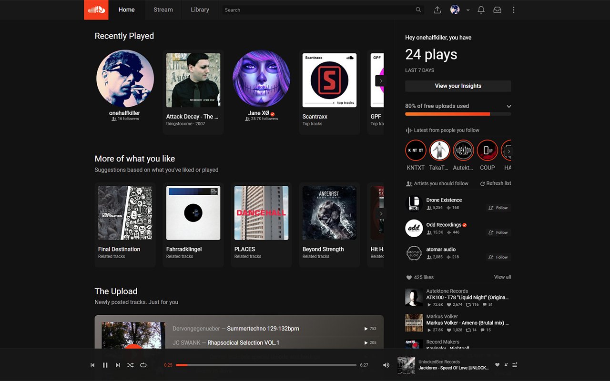This screenshot has height=381, width=610.
Task: Open Rhapsodical Selection VOL.1 track
Action: (243, 342)
